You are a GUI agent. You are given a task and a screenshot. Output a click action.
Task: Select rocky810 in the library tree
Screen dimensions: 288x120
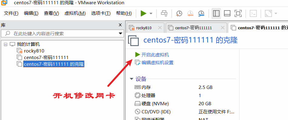pyautogui.click(x=34, y=51)
